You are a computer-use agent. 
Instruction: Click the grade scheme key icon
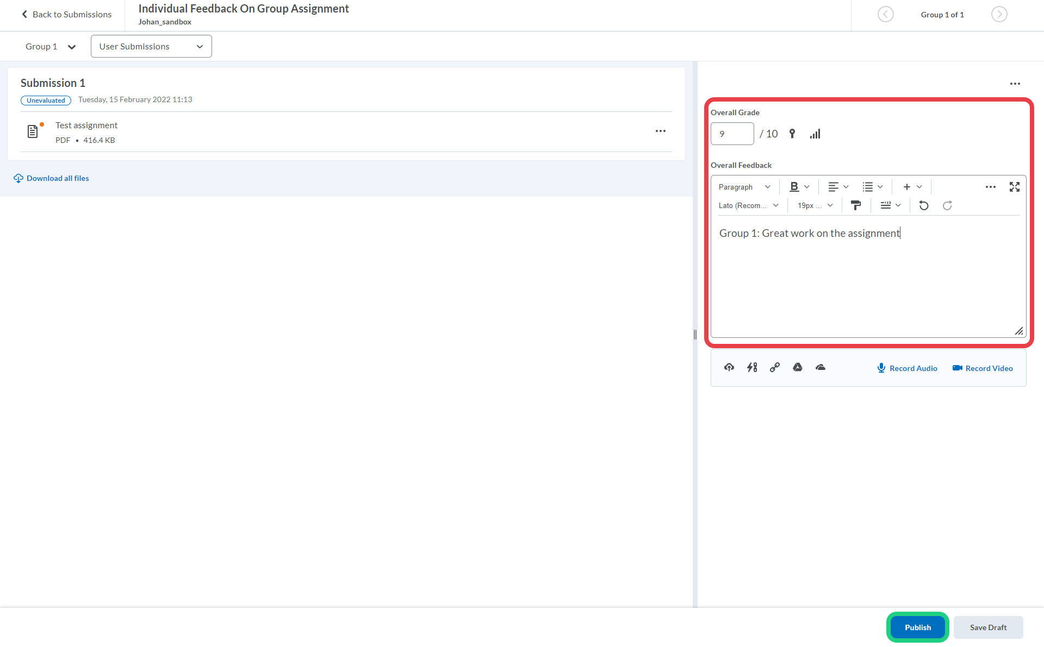[x=792, y=134]
